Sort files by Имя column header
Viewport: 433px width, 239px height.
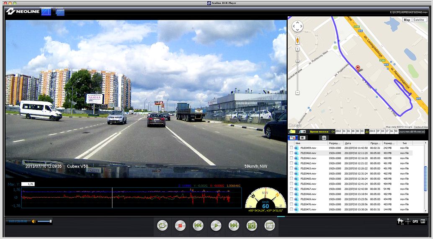(298, 143)
